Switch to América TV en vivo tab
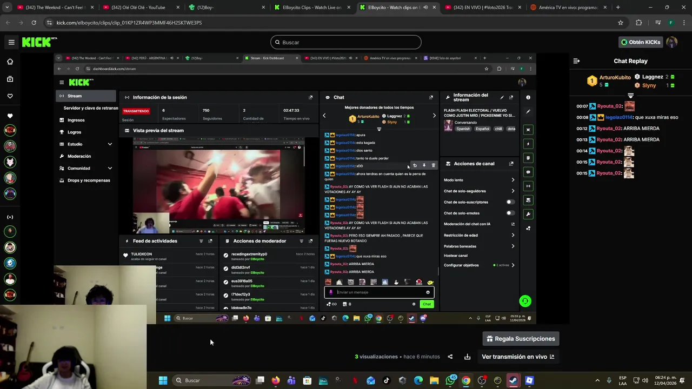The image size is (692, 389). pyautogui.click(x=568, y=8)
